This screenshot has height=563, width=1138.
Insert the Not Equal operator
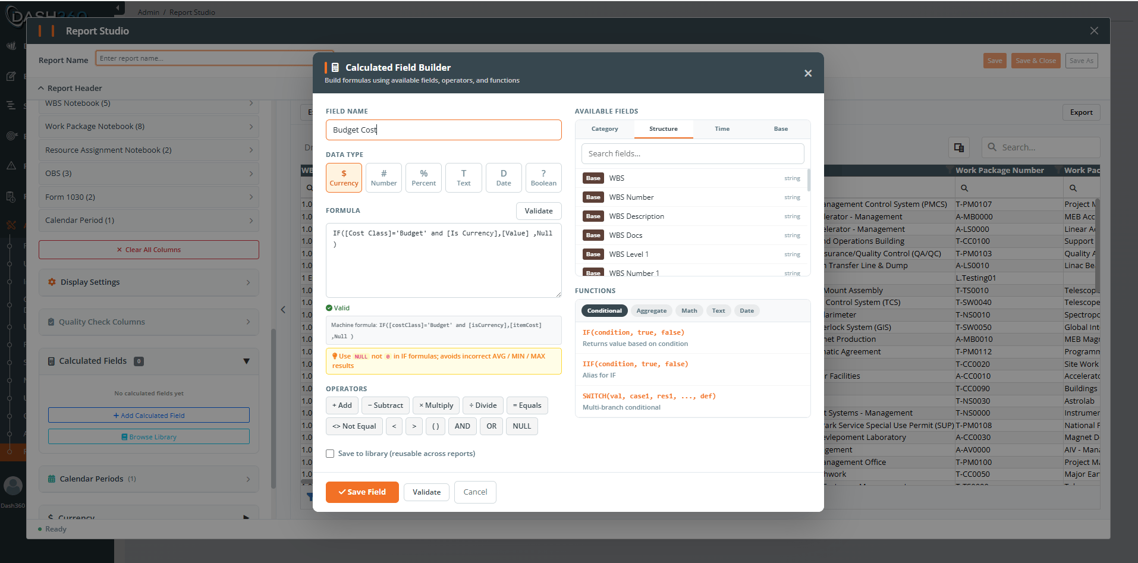[354, 426]
